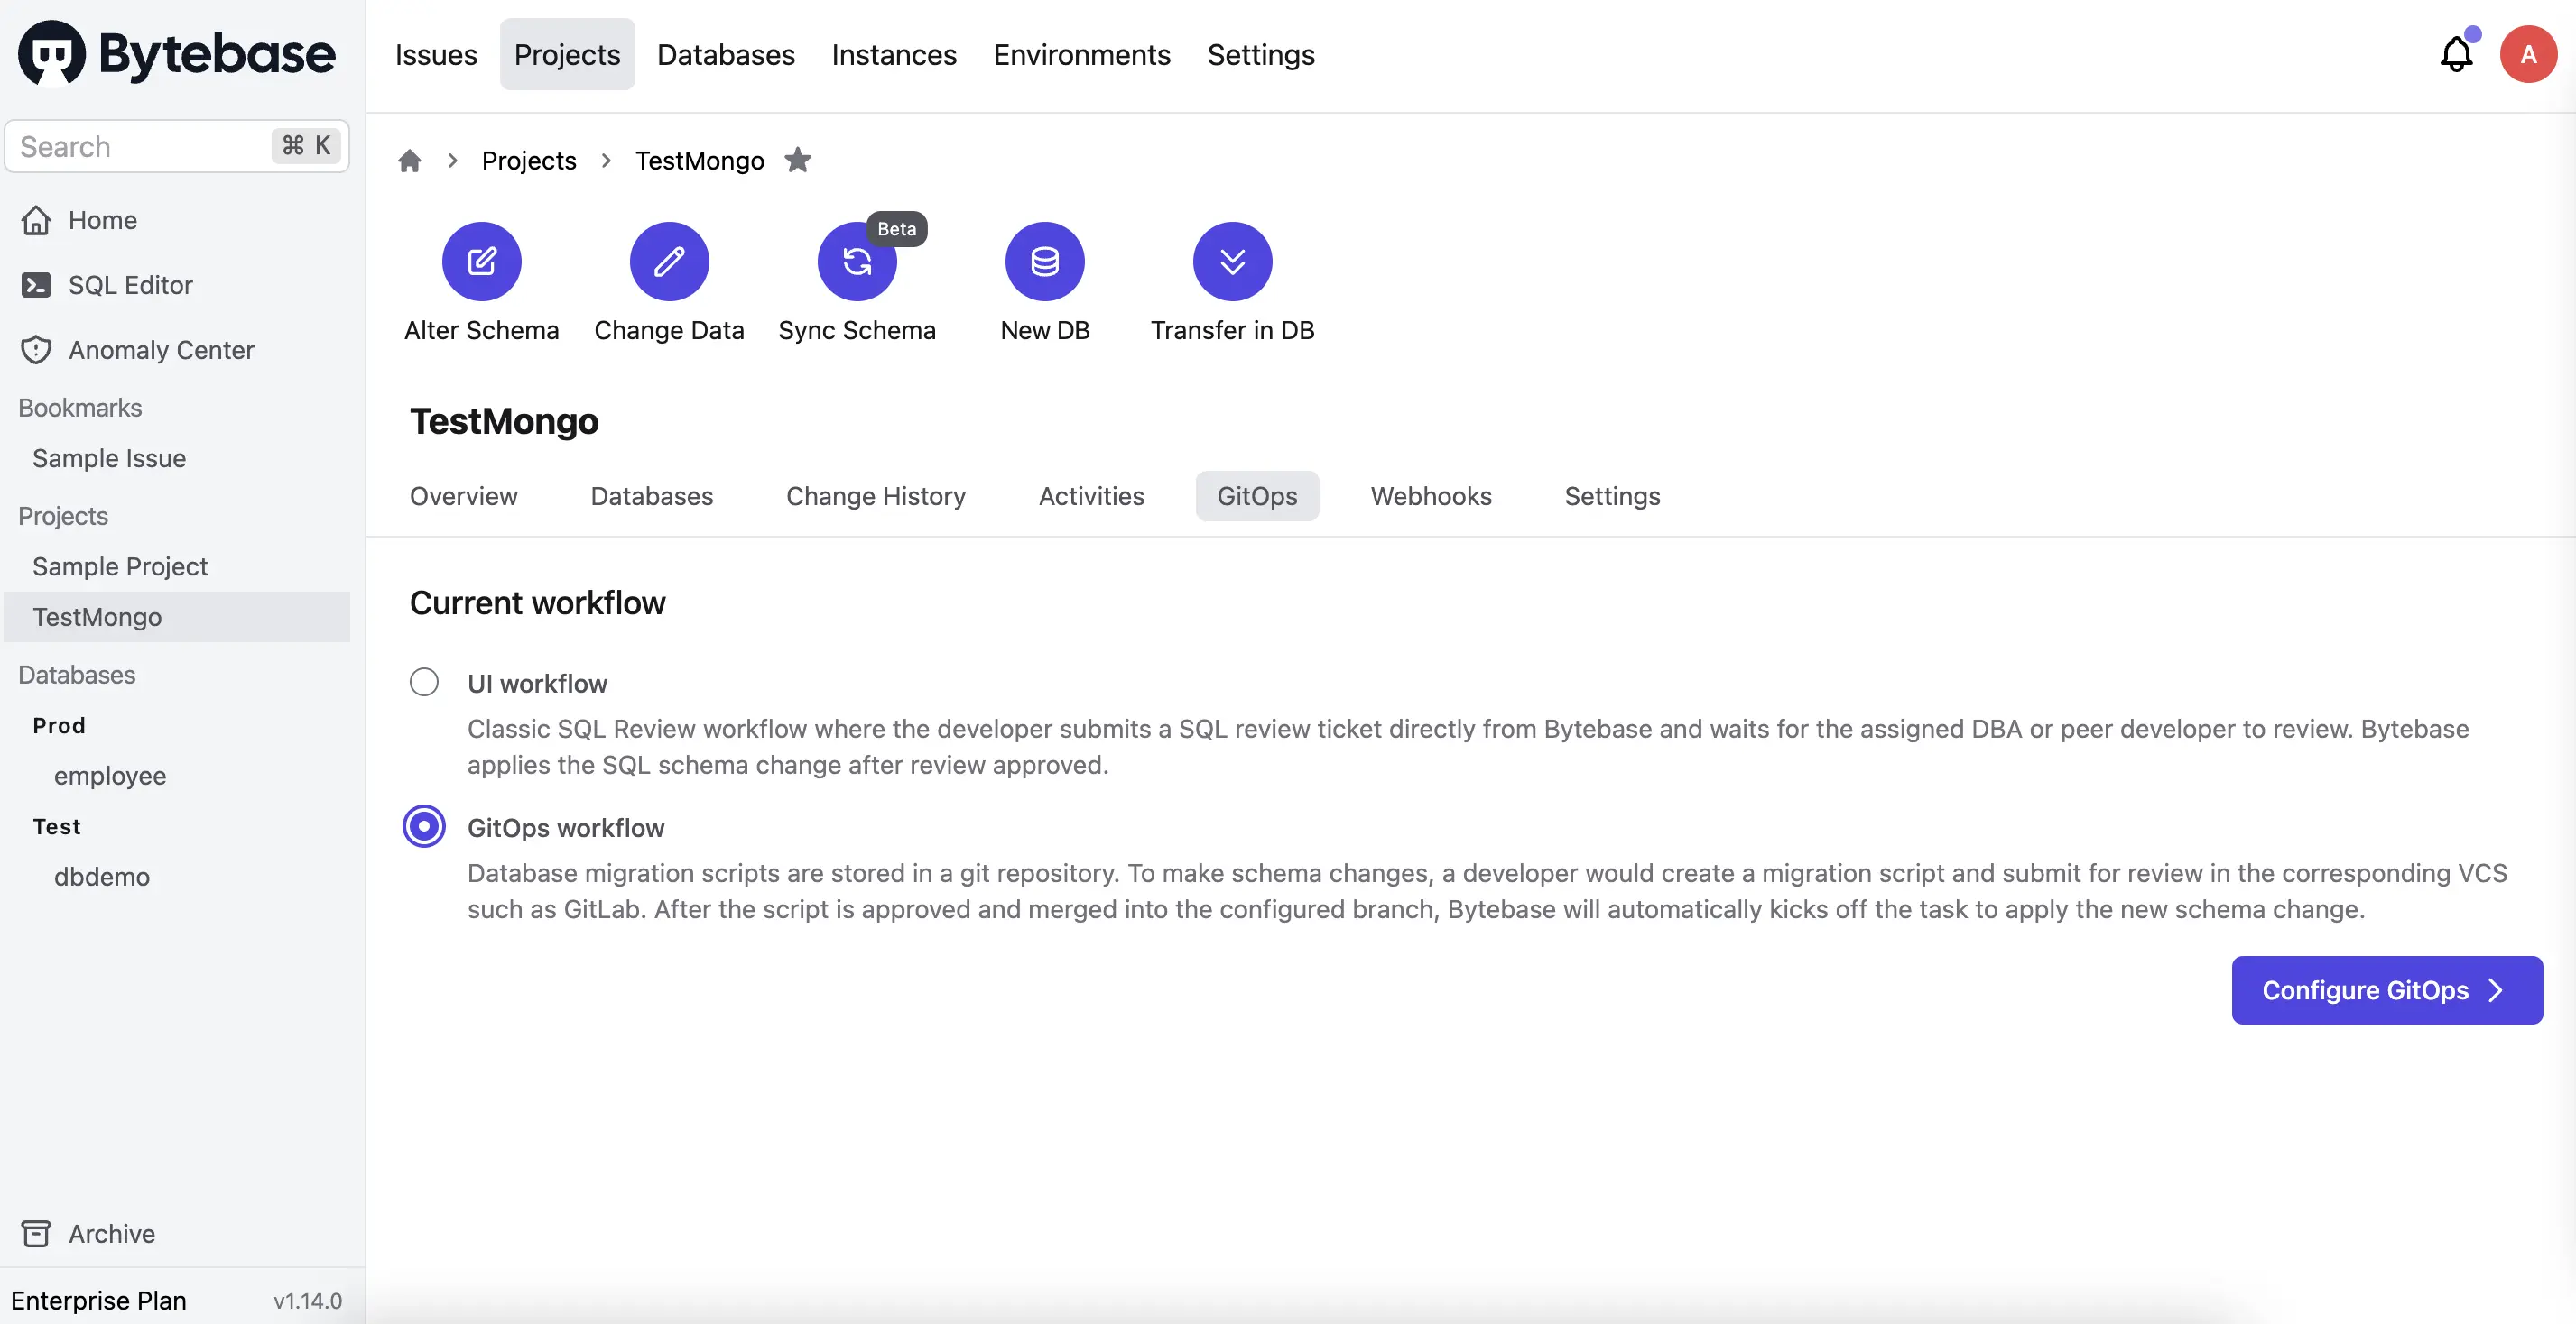This screenshot has width=2576, height=1324.
Task: Expand the Test environment group
Action: 57,825
